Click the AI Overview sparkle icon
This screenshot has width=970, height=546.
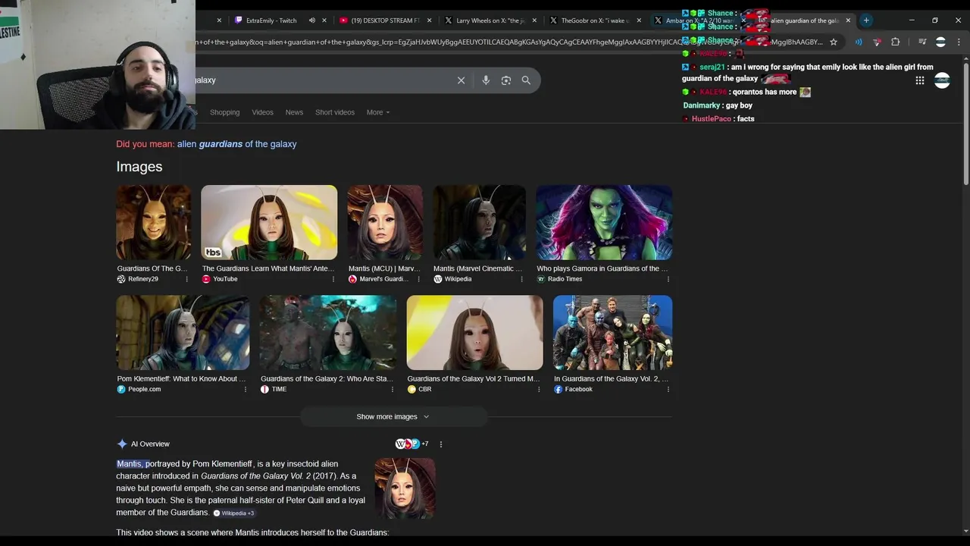click(122, 444)
